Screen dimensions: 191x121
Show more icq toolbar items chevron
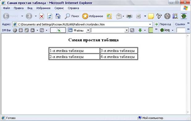click(188, 29)
